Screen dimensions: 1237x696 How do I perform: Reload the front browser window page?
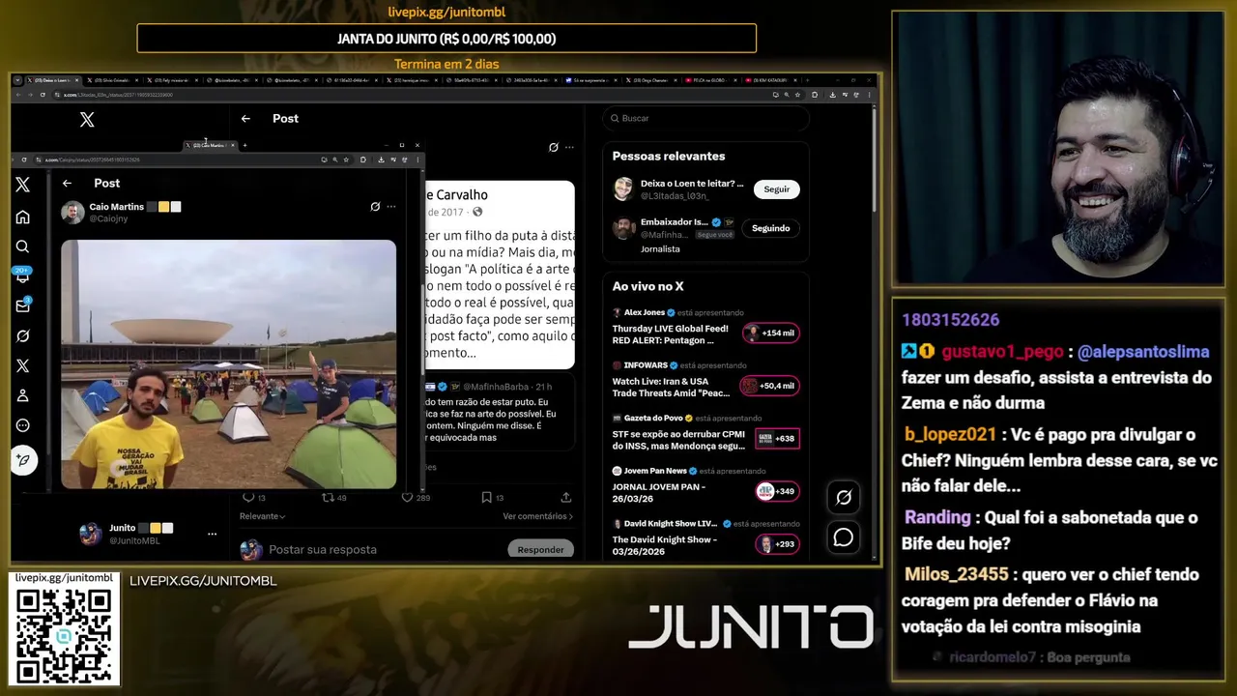point(24,159)
